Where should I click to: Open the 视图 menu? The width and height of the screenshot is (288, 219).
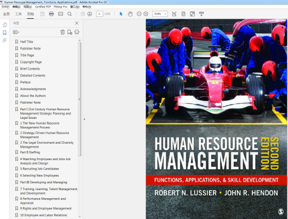point(28,7)
